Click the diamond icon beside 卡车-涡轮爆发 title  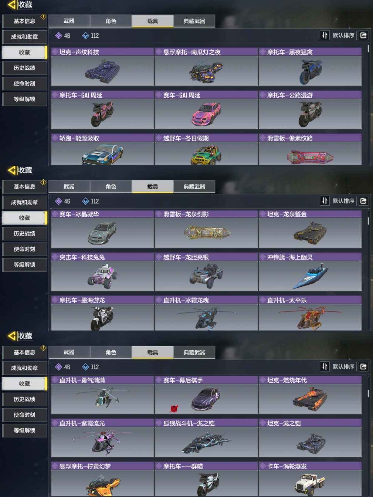[x=263, y=466]
